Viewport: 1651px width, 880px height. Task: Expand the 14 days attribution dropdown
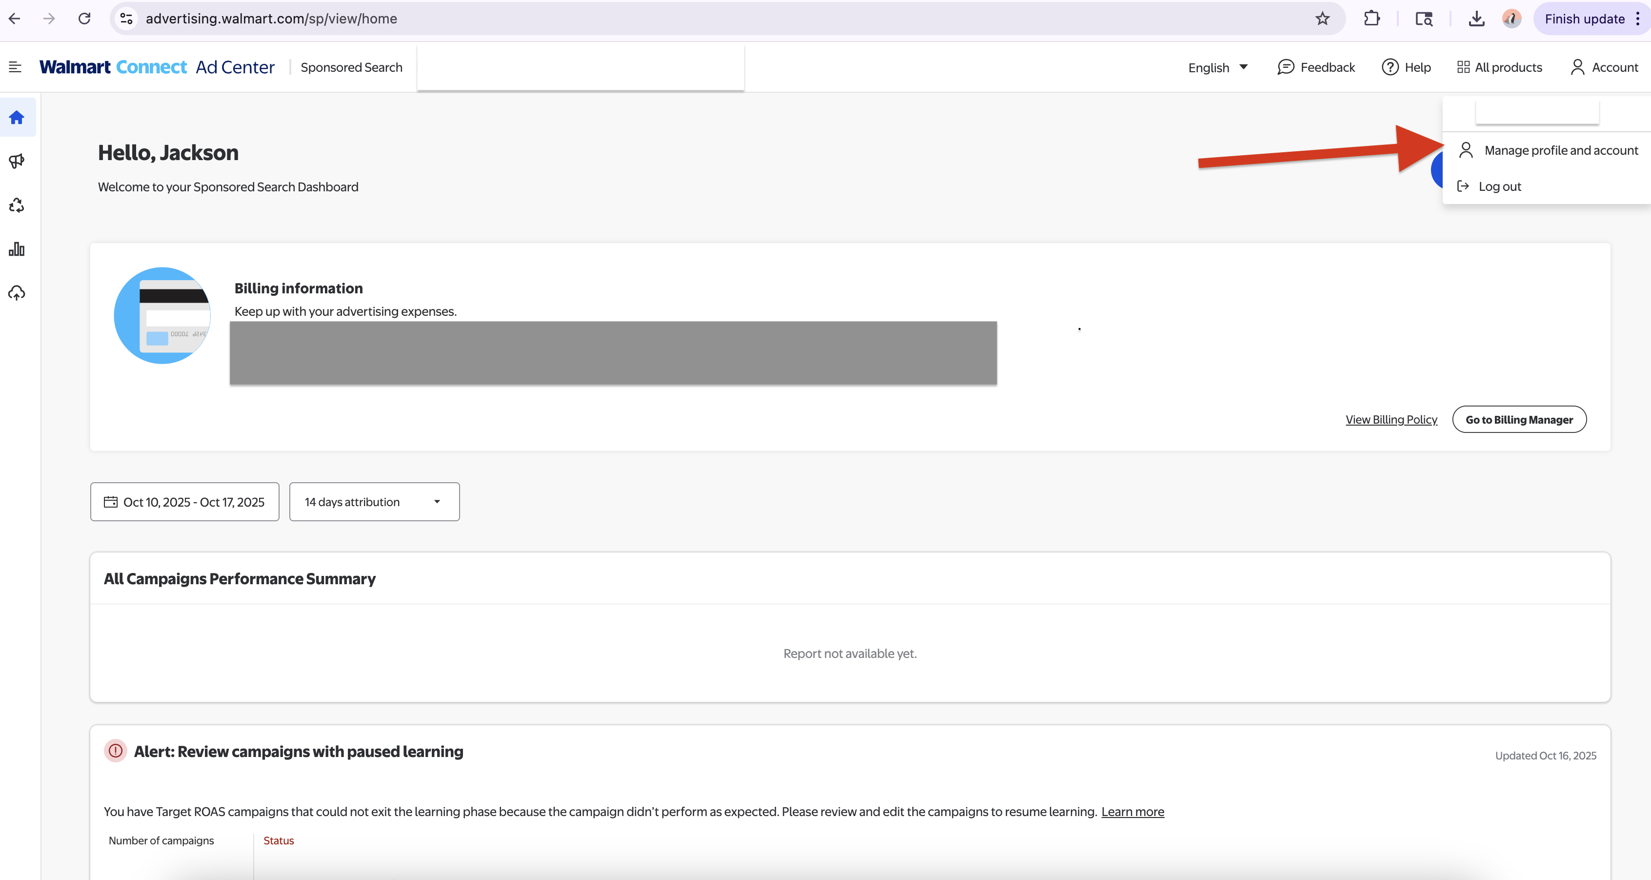[374, 502]
